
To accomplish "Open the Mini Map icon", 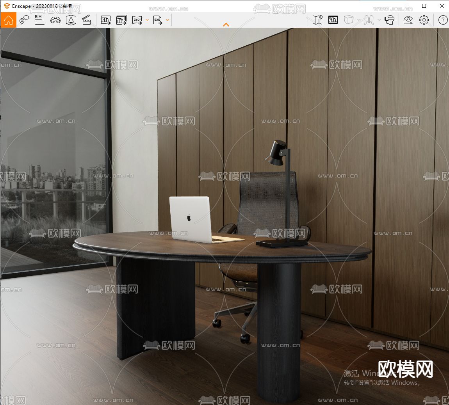I will coord(317,20).
